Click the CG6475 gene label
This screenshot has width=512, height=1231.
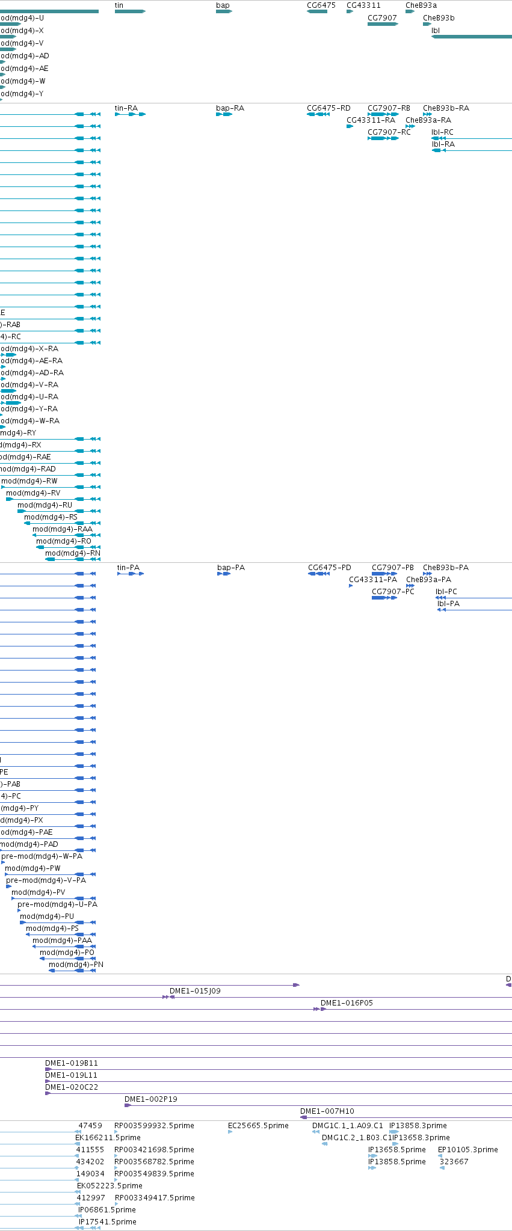click(x=321, y=5)
